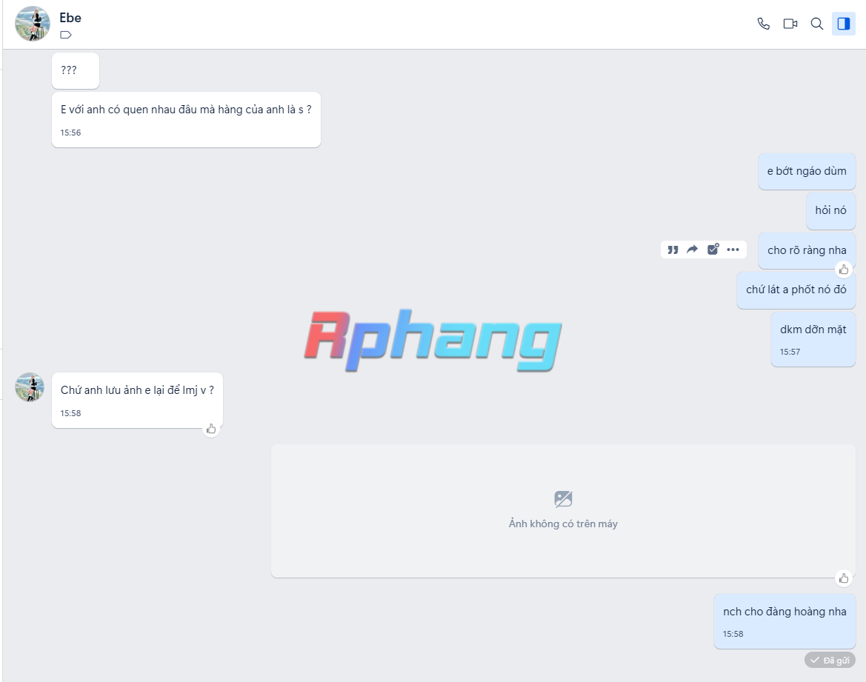Start a voice call with Ebe
Screen dimensions: 866x682
(x=763, y=24)
